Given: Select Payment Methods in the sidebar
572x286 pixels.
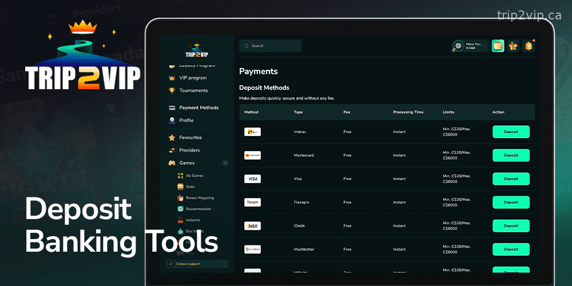Looking at the screenshot, I should [199, 108].
